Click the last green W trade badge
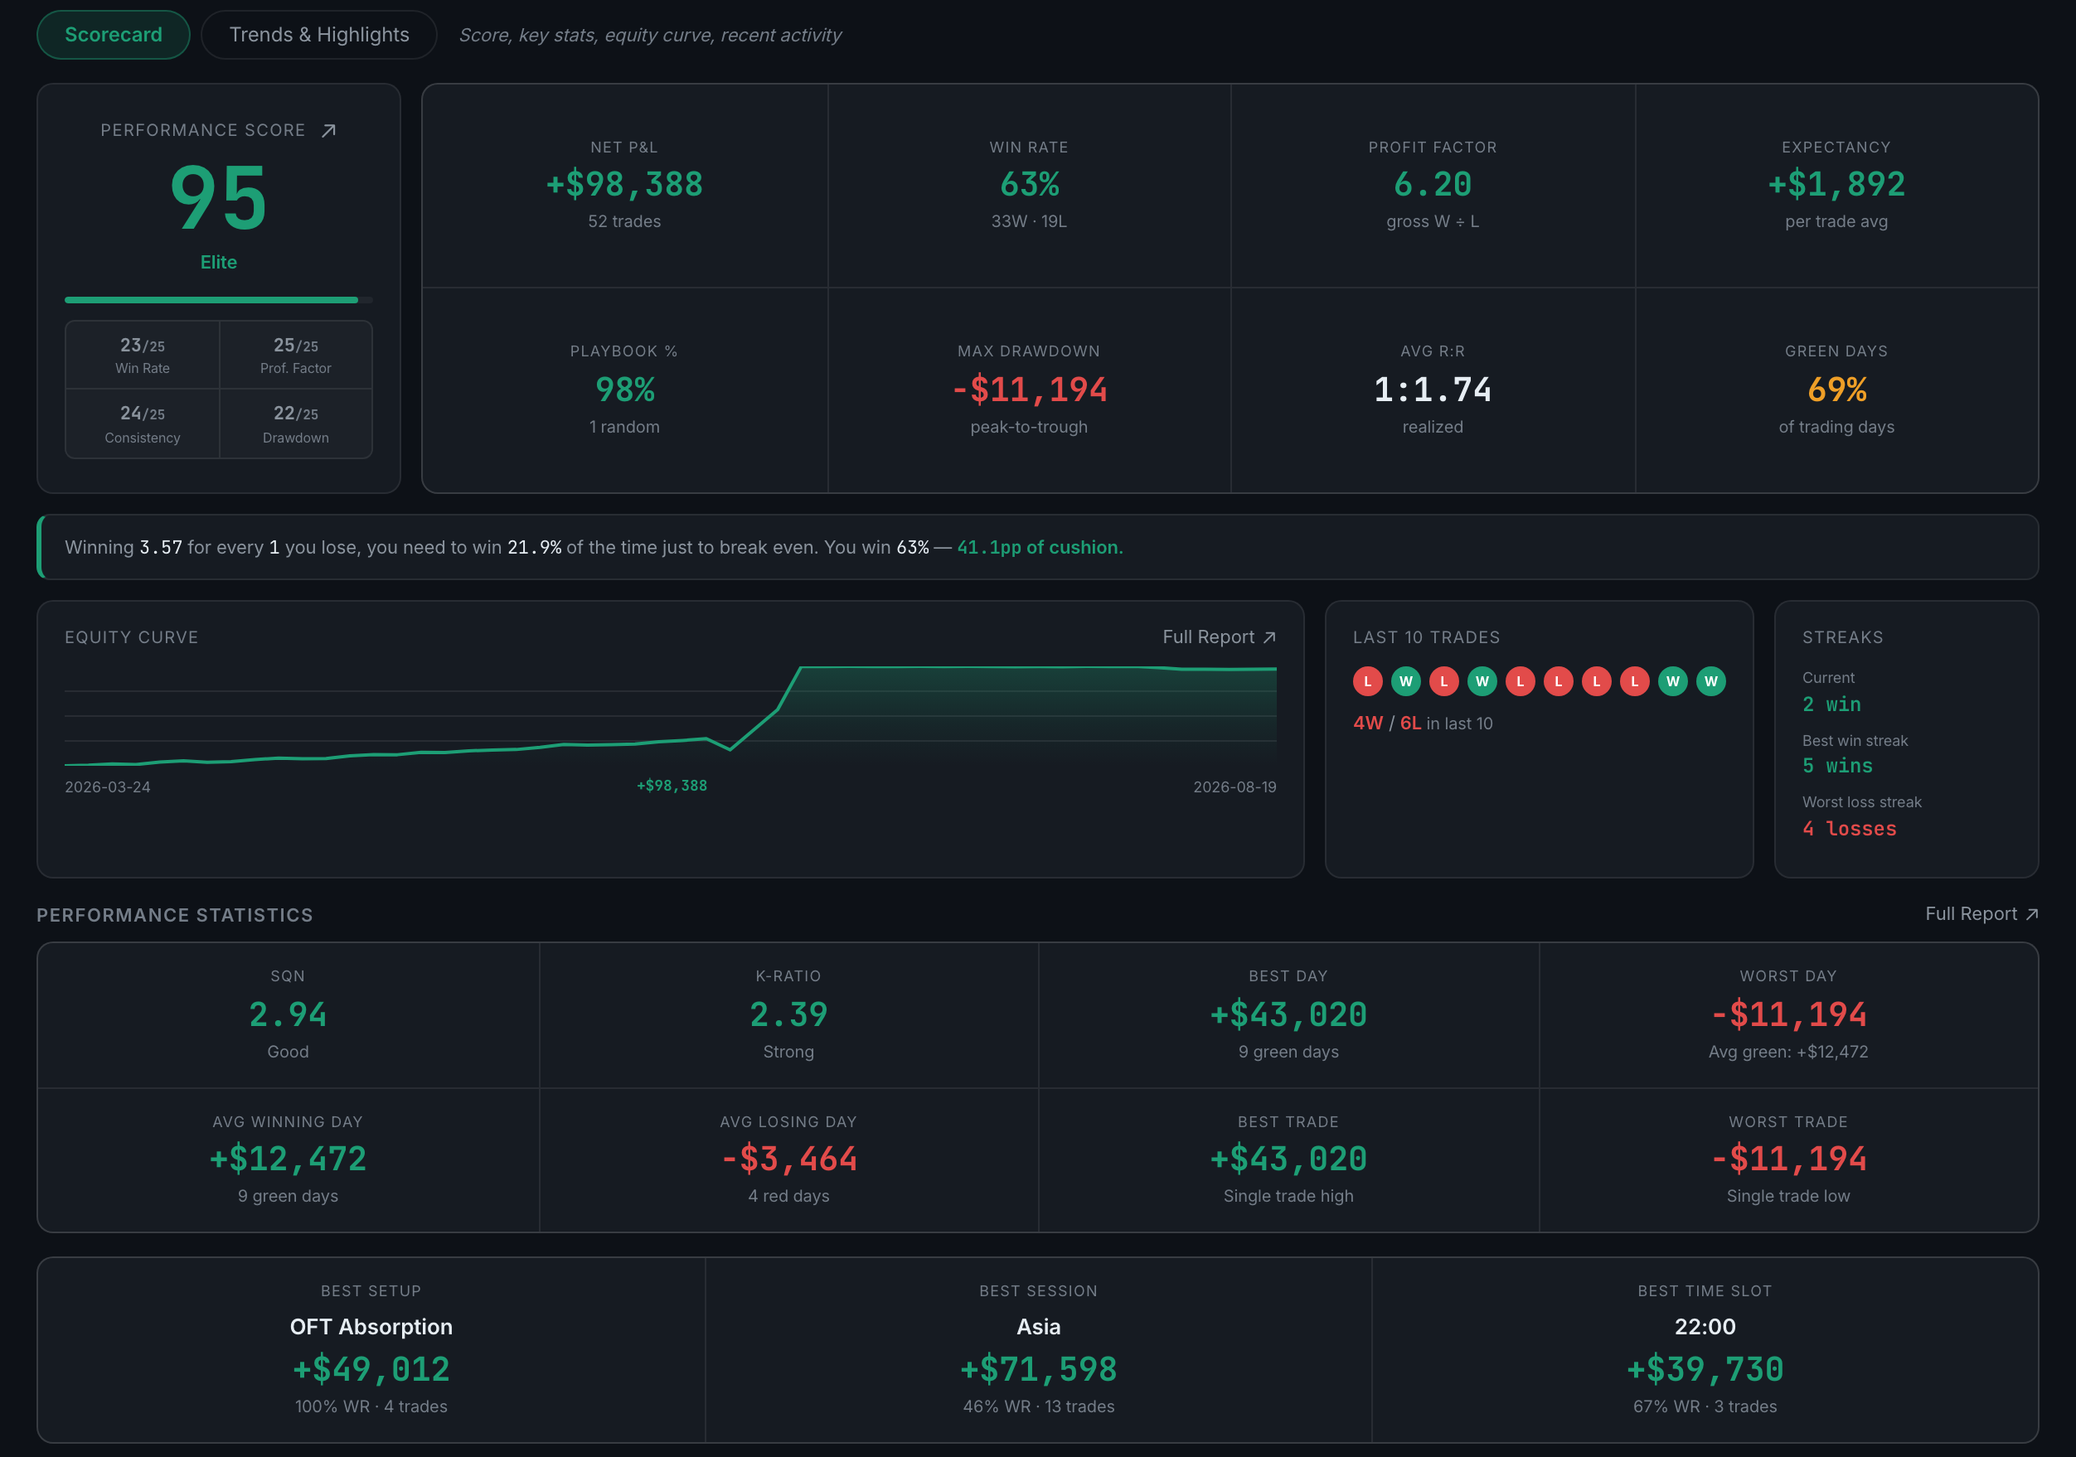 point(1710,681)
